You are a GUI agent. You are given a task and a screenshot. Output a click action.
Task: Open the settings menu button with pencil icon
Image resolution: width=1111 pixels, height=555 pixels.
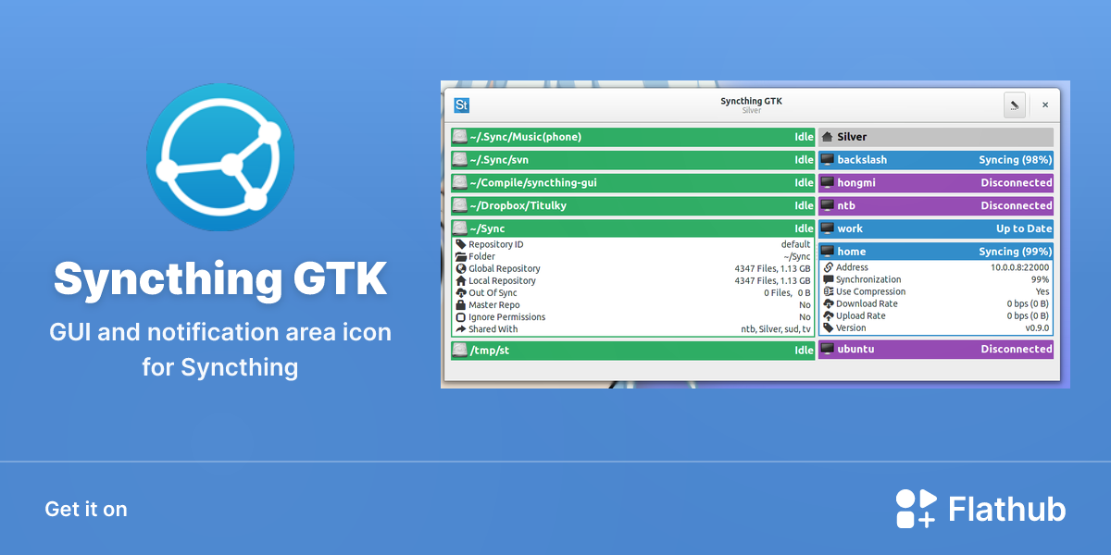pos(1015,105)
